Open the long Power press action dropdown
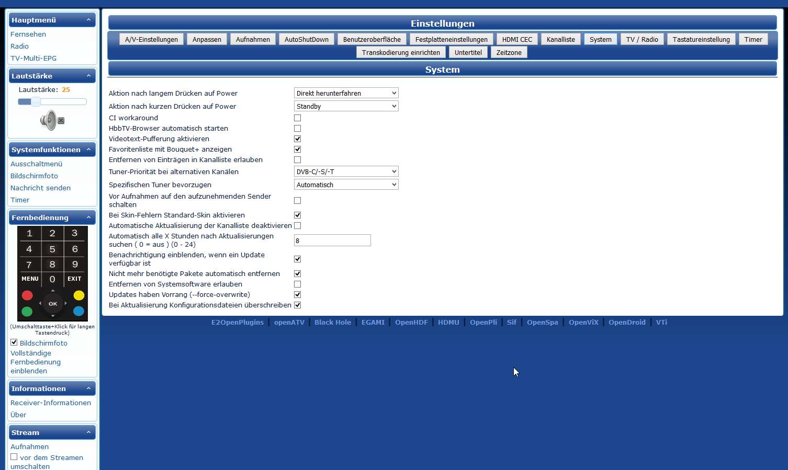788x470 pixels. point(346,93)
